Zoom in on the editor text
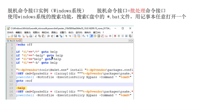 click(x=66, y=36)
